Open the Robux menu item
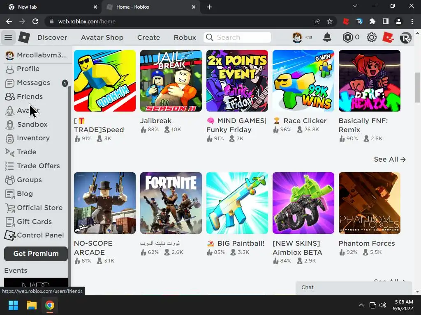The image size is (421, 315). pos(185,37)
